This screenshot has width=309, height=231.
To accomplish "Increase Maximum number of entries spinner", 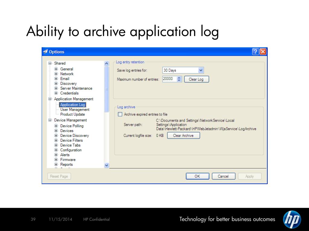I will (179, 78).
